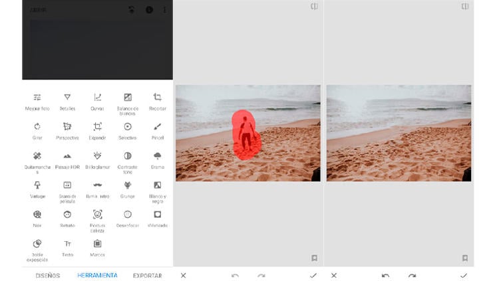Confirm the edit with checkmark under red-masked photo
Image resolution: width=499 pixels, height=281 pixels.
point(313,275)
